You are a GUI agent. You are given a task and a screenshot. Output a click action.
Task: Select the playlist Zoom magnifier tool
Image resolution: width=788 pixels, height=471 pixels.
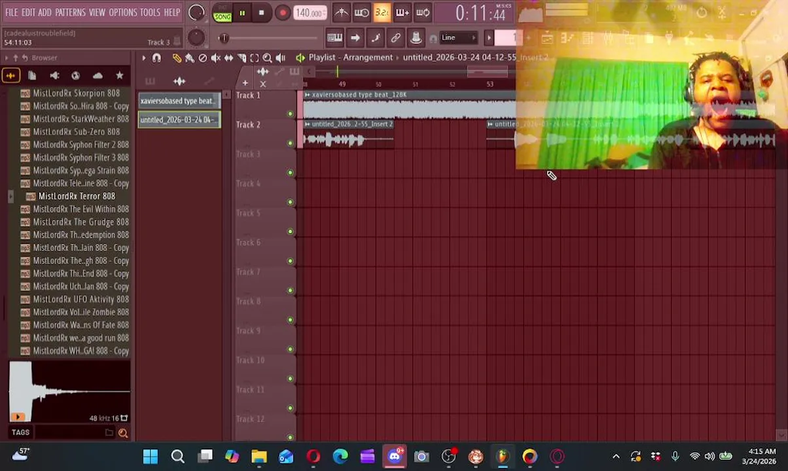(267, 58)
